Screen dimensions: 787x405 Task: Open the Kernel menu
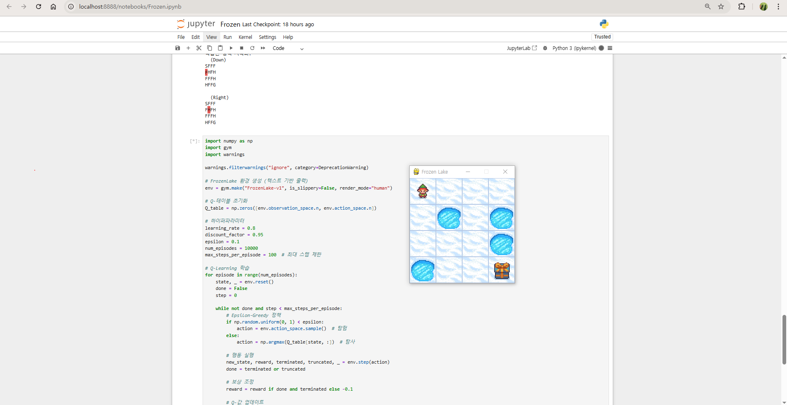click(245, 37)
